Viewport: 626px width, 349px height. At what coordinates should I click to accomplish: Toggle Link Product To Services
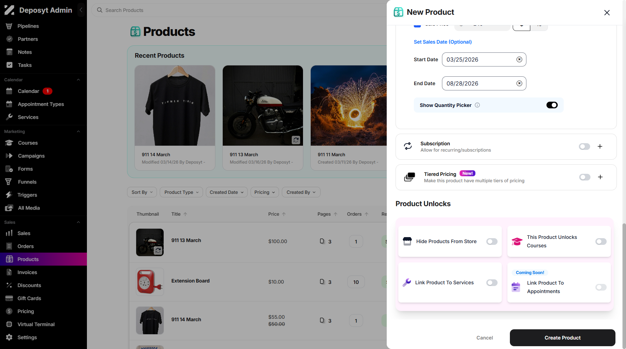492,283
